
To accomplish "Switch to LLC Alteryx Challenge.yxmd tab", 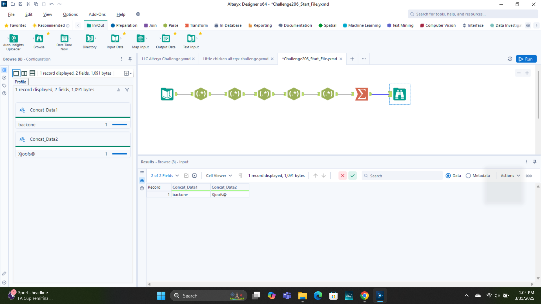I will coord(166,59).
